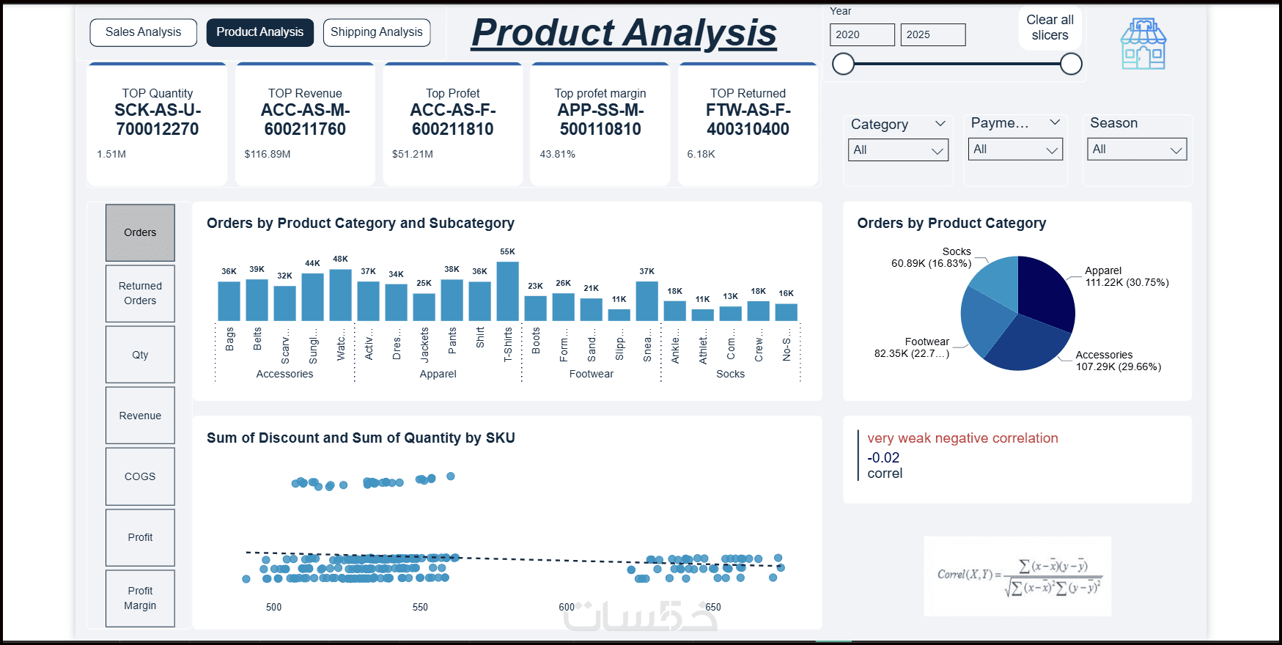Open the Category slicer dropdown list

pyautogui.click(x=899, y=150)
